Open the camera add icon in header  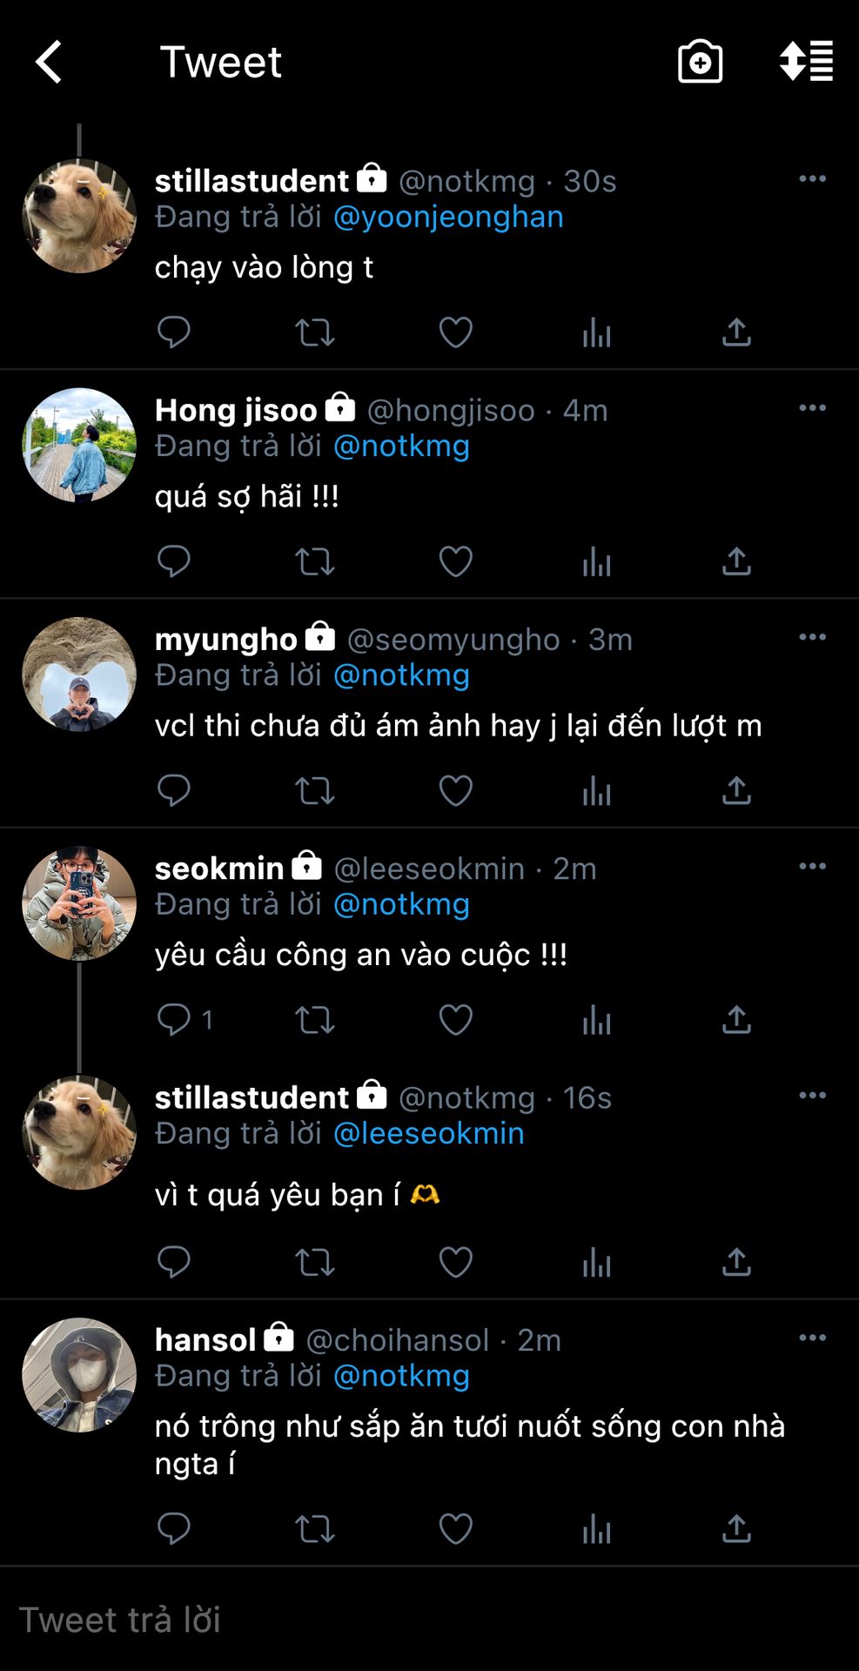[700, 62]
